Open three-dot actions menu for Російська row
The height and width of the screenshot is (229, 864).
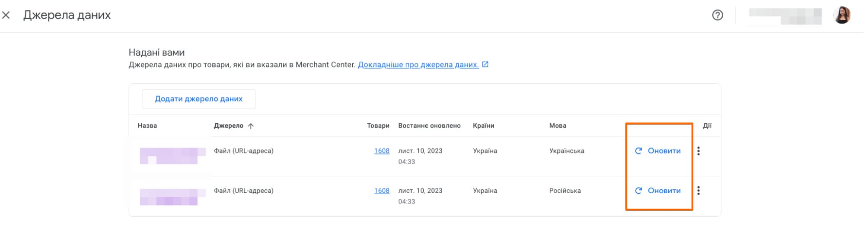click(x=698, y=191)
